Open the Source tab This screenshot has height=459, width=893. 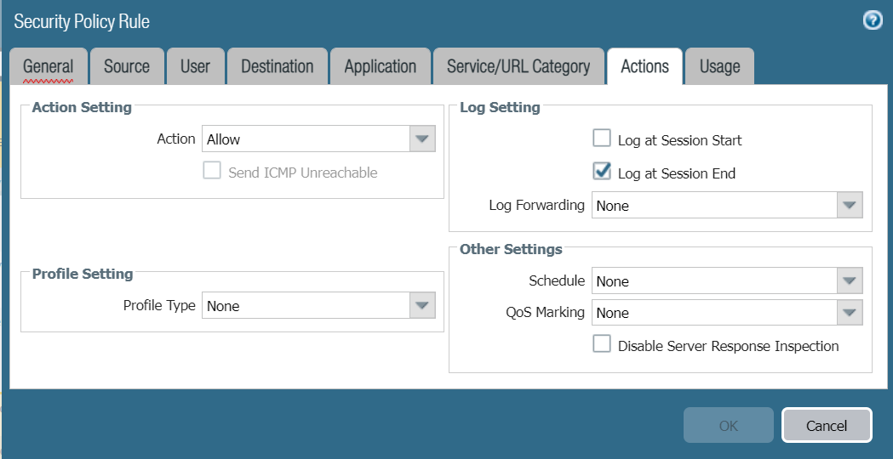coord(127,67)
